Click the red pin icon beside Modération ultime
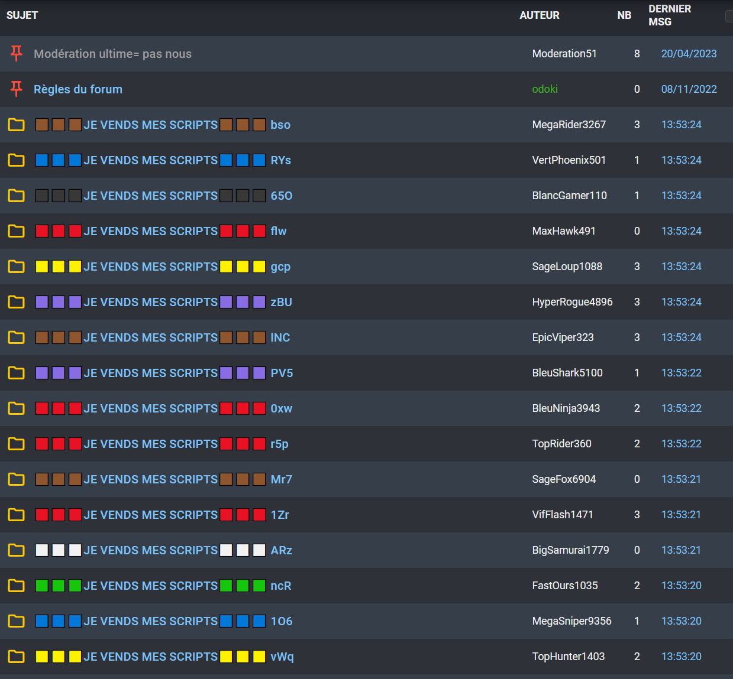The image size is (733, 679). (17, 53)
